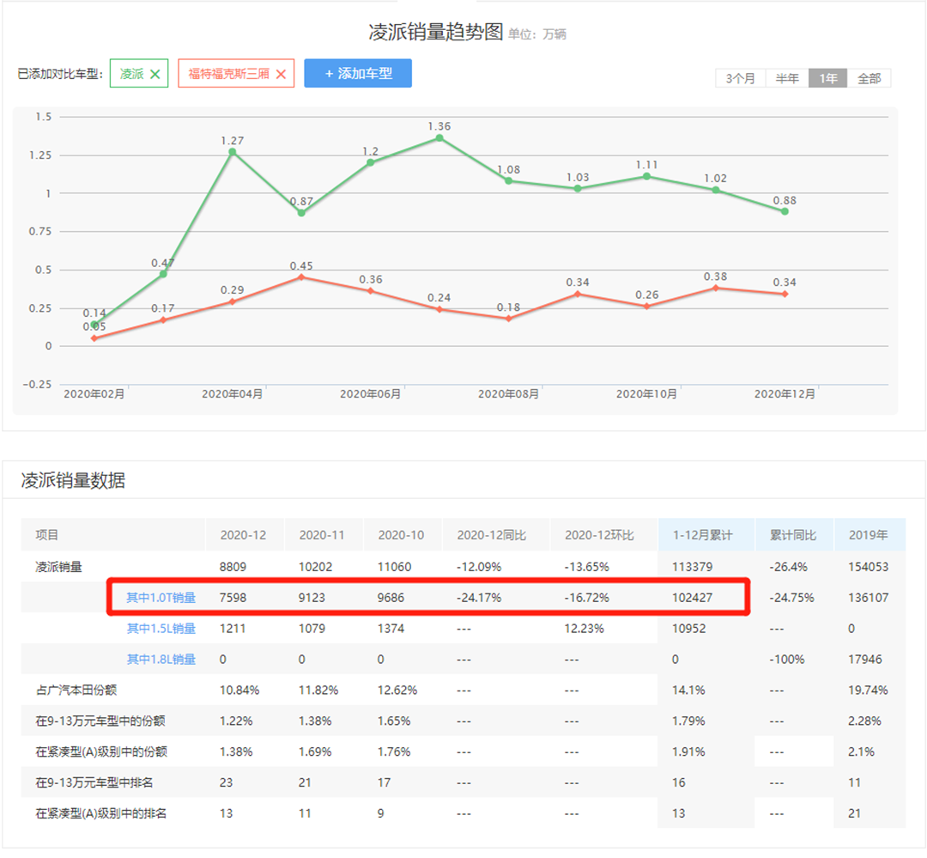Click the green data point labeled 0.88
927x858 pixels.
click(785, 211)
